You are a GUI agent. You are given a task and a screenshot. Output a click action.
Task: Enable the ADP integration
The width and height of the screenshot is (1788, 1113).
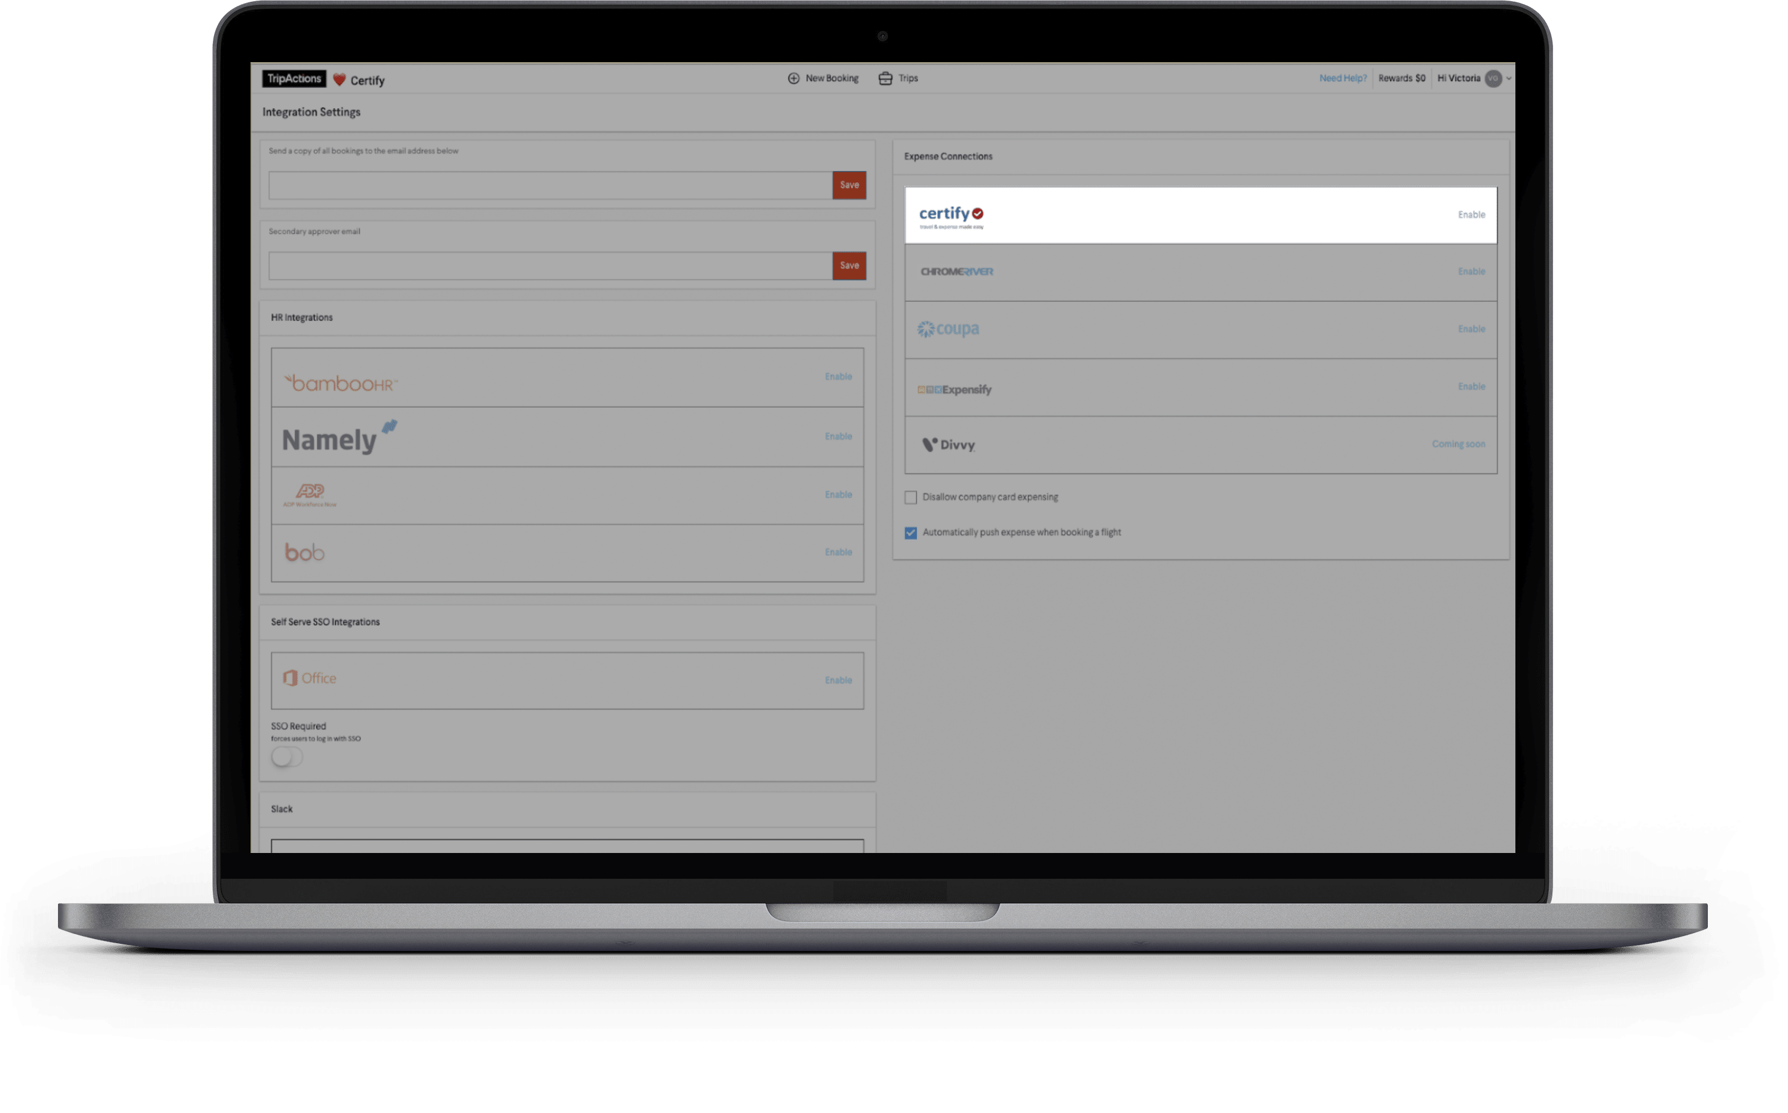(838, 495)
